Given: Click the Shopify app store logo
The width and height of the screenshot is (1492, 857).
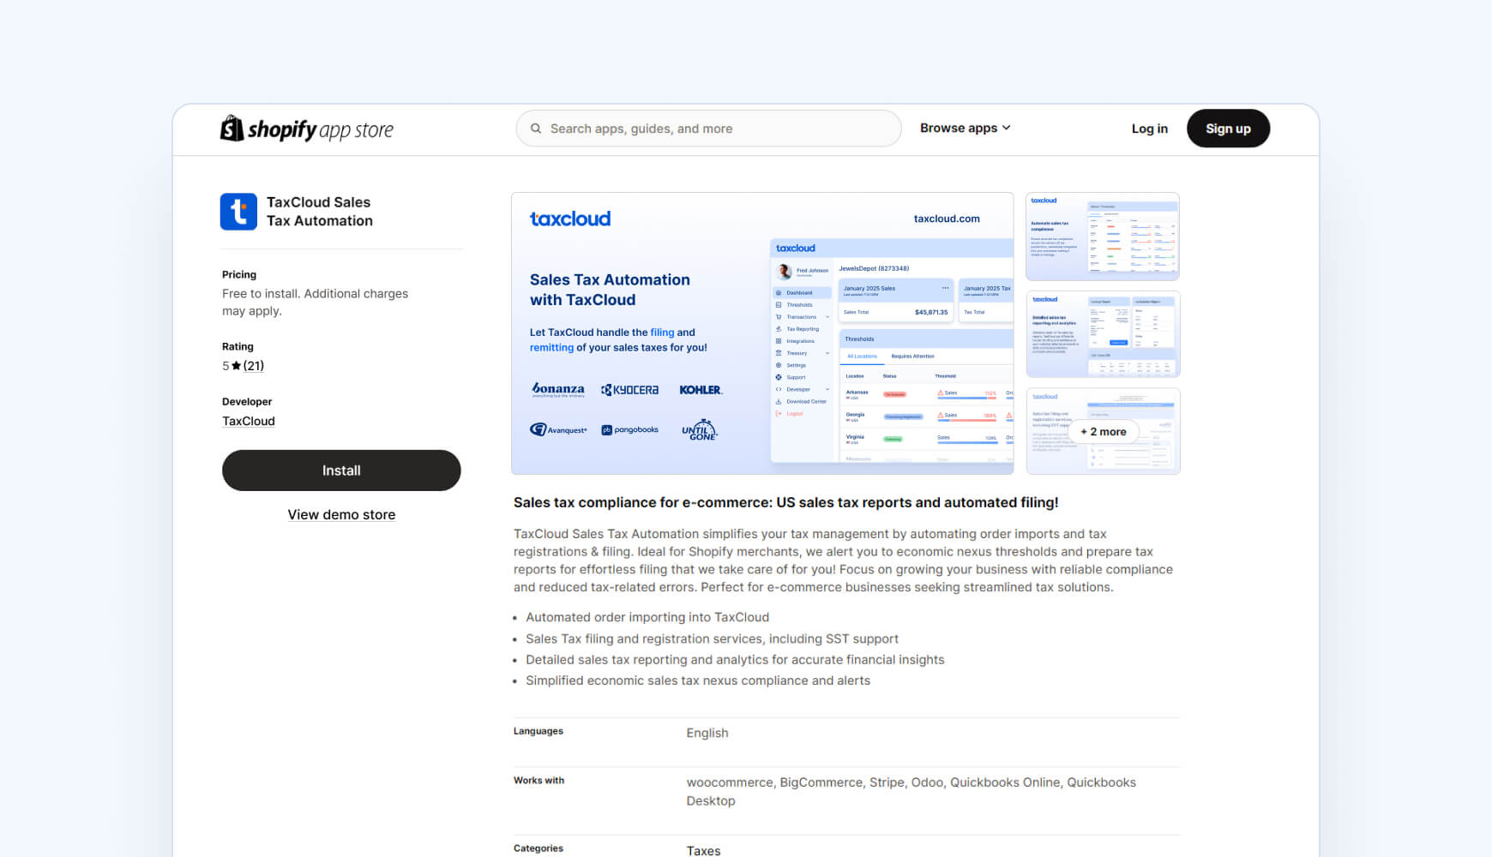Looking at the screenshot, I should (307, 129).
